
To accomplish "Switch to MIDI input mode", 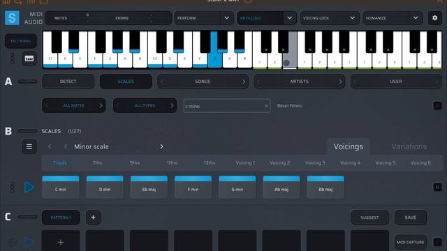I will tap(36, 14).
